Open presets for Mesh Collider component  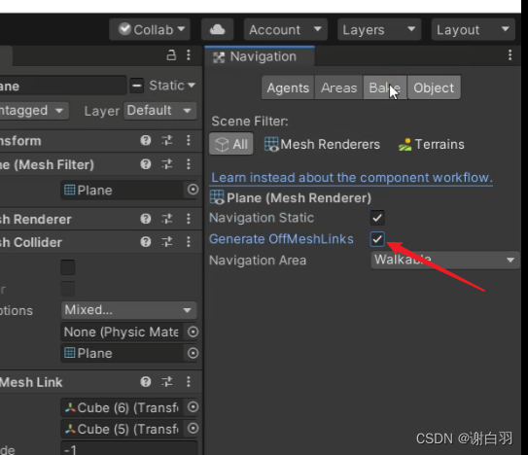(x=167, y=242)
